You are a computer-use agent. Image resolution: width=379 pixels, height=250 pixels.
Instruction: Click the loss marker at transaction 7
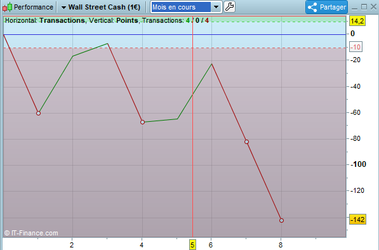pos(246,141)
